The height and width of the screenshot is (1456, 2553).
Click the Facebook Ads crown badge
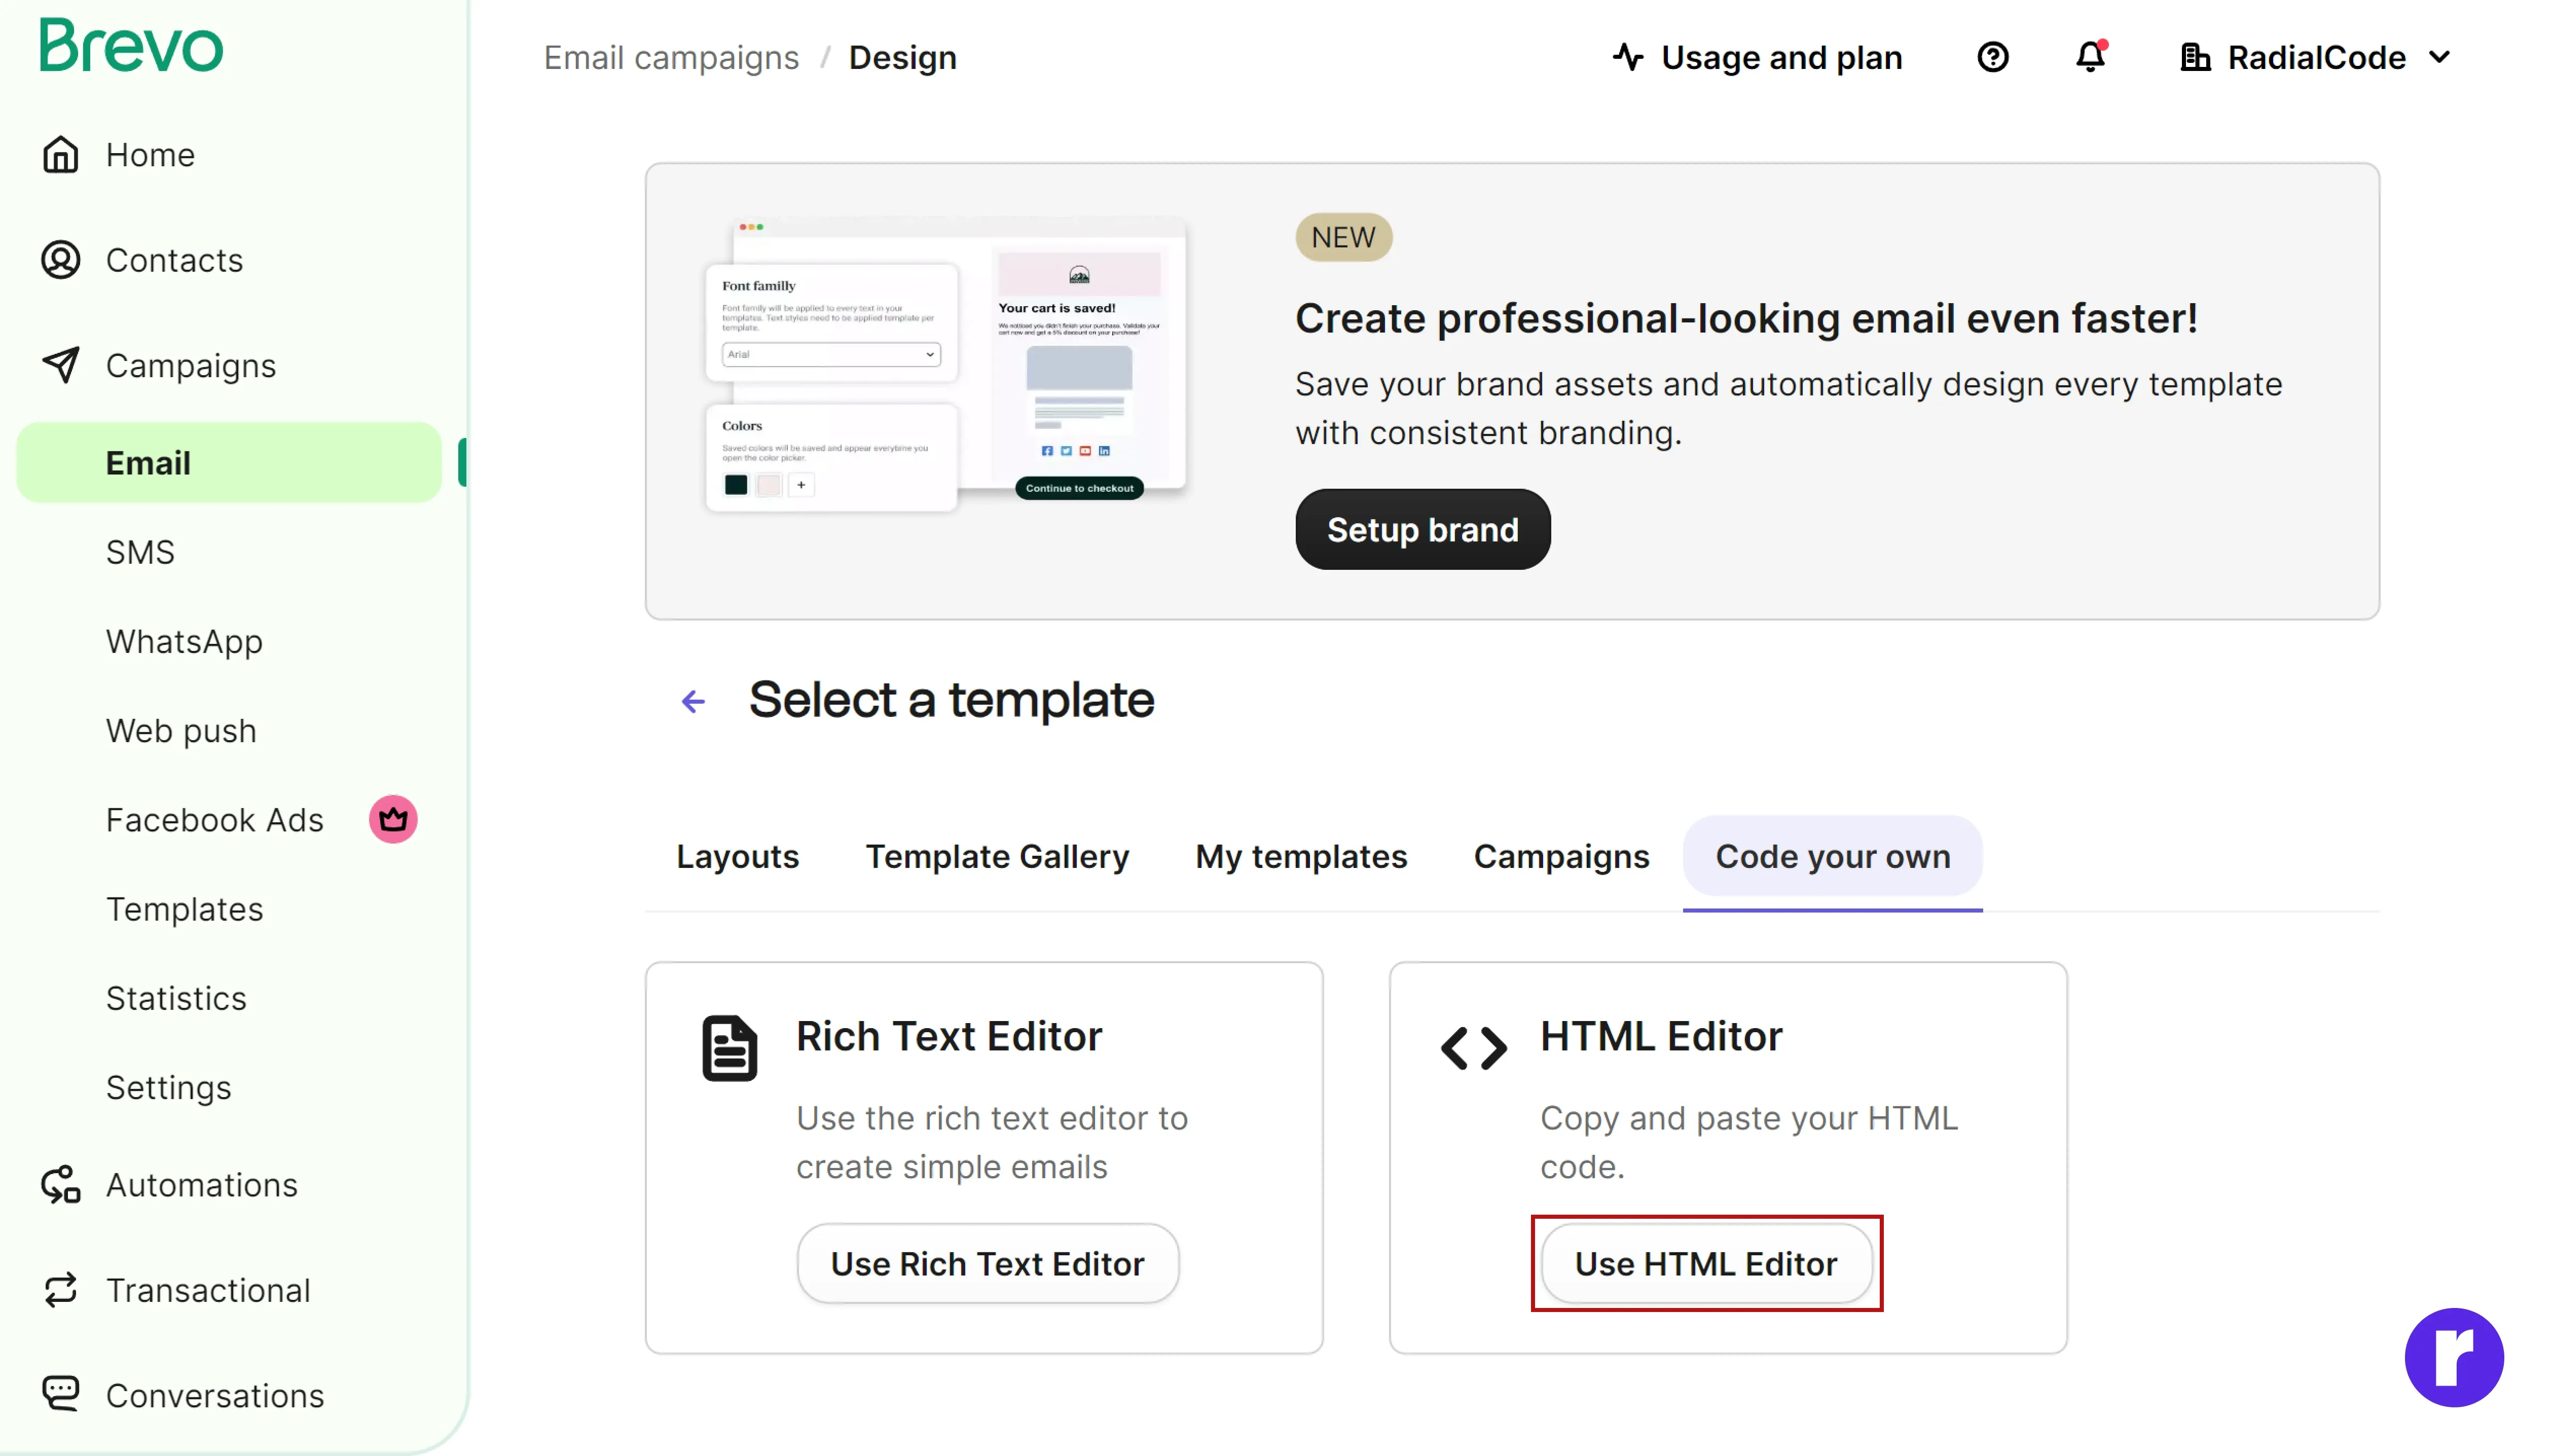click(x=393, y=819)
